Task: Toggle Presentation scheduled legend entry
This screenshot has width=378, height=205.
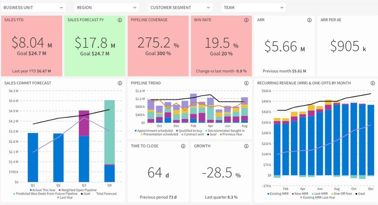Action: [159, 134]
